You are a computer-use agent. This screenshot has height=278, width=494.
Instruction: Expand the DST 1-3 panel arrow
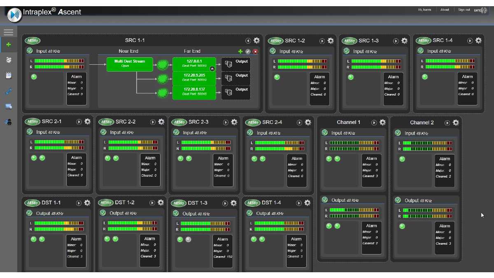pyautogui.click(x=225, y=203)
